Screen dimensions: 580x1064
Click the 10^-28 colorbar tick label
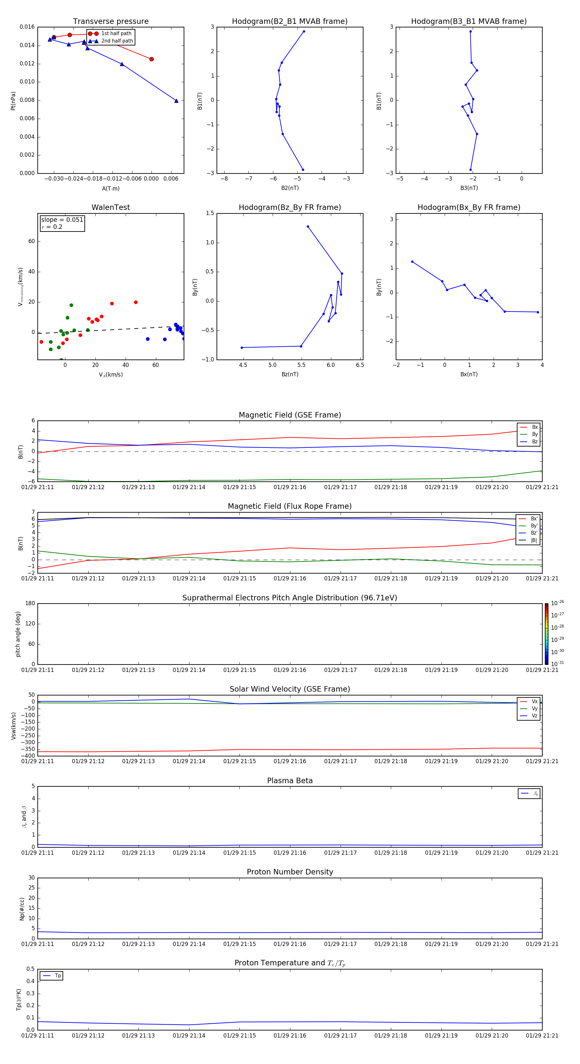[557, 627]
